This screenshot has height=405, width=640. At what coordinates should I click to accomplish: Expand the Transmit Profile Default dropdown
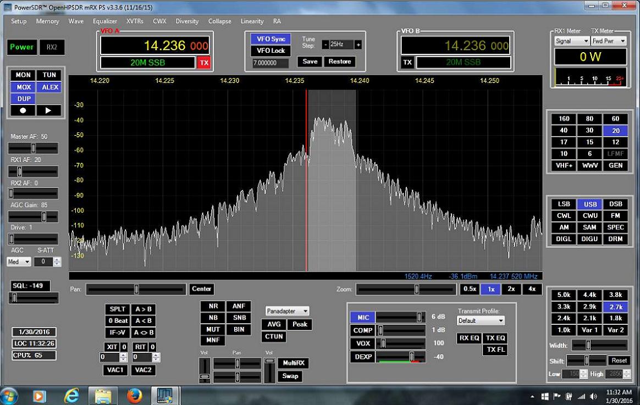480,320
